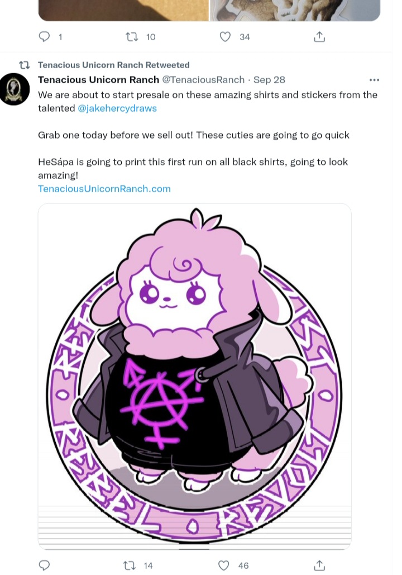Open the @jakehercydraws mention link
This screenshot has height=575, width=402.
(x=117, y=108)
